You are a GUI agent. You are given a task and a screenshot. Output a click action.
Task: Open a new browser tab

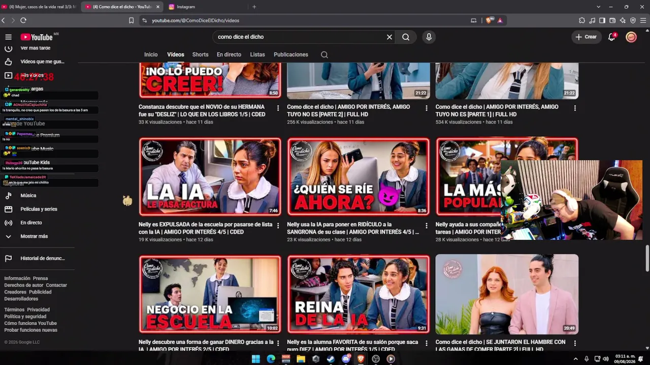point(254,7)
